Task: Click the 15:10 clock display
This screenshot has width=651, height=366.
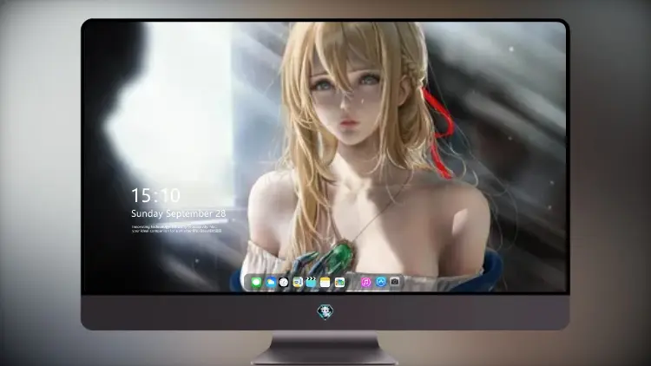Action: tap(155, 195)
